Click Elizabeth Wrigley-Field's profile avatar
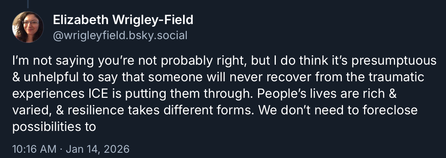 [28, 27]
